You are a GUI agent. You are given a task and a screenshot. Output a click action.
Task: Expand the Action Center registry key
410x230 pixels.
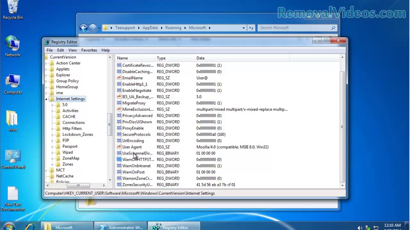tap(46, 63)
